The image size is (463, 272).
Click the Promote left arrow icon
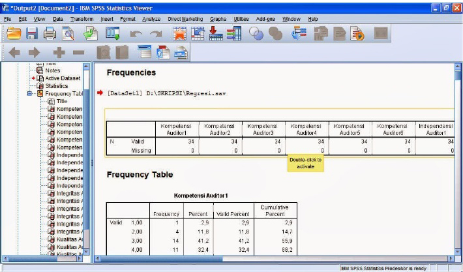coord(14,53)
